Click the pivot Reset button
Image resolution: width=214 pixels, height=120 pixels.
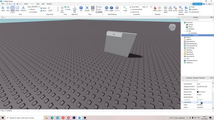tap(68, 9)
